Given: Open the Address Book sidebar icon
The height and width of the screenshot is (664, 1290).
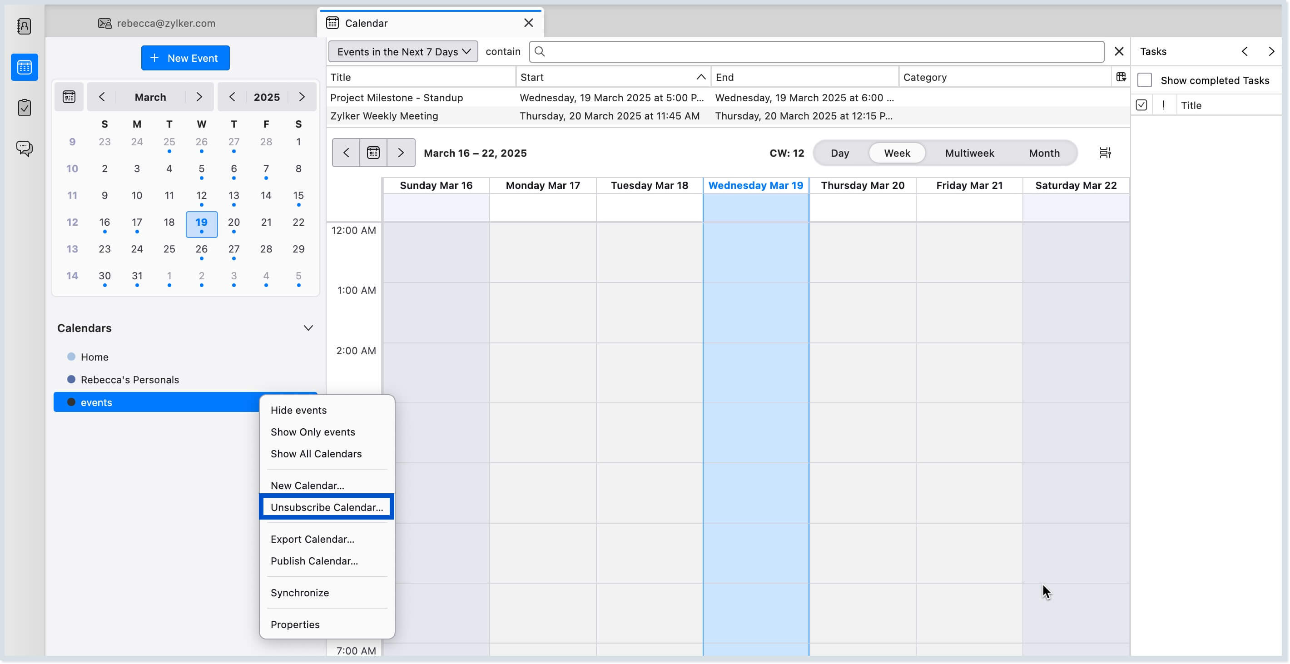Looking at the screenshot, I should (x=24, y=26).
